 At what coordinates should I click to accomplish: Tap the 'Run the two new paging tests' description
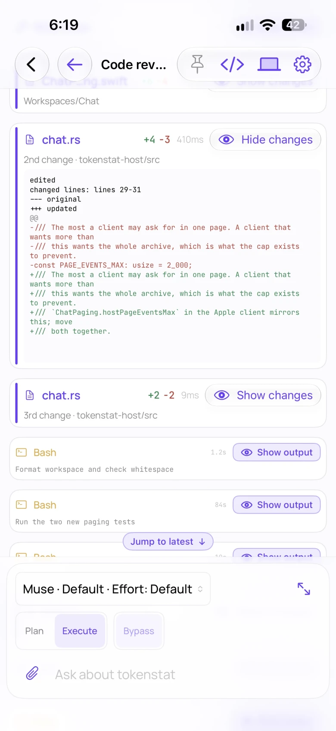[x=75, y=522]
